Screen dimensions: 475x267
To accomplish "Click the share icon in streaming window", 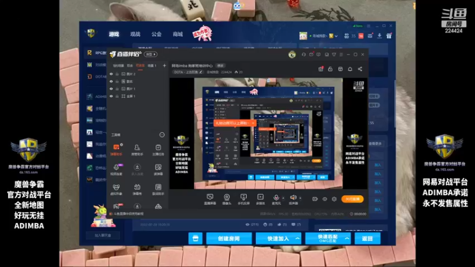I will tap(360, 69).
